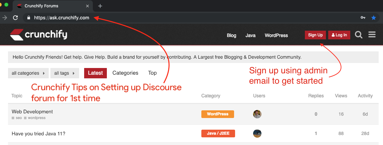This screenshot has width=383, height=145.
Task: Click the site padlock icon
Action: point(28,18)
